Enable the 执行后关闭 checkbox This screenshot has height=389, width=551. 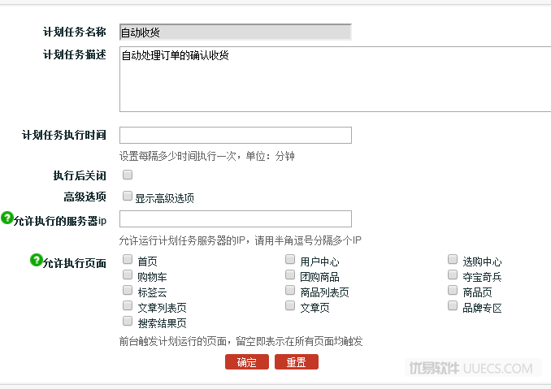[128, 175]
